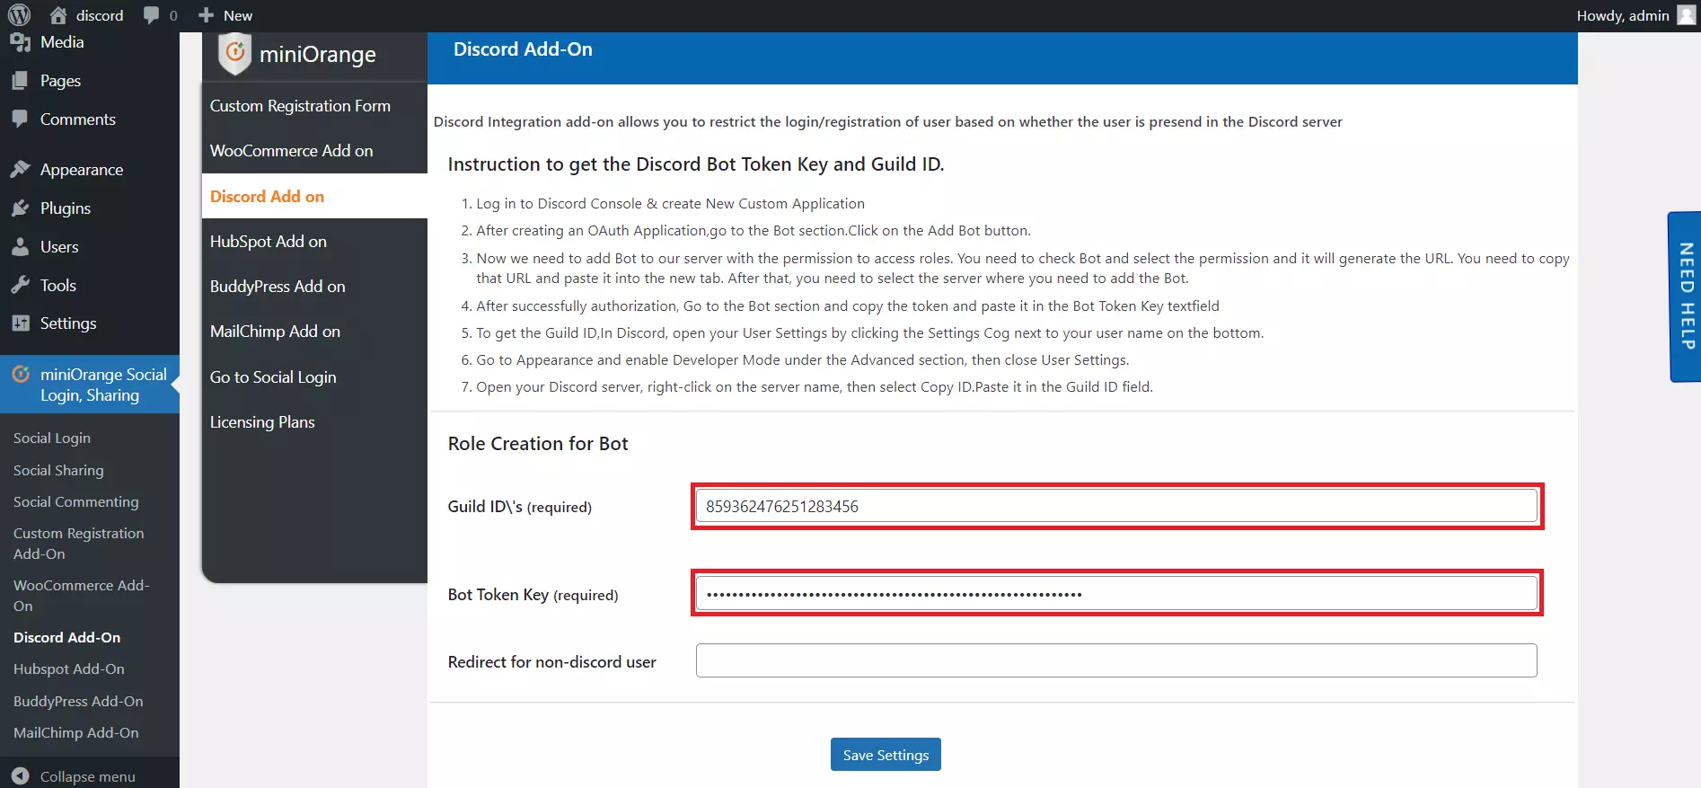
Task: Open miniOrange Social Login, Sharing menu
Action: (90, 385)
